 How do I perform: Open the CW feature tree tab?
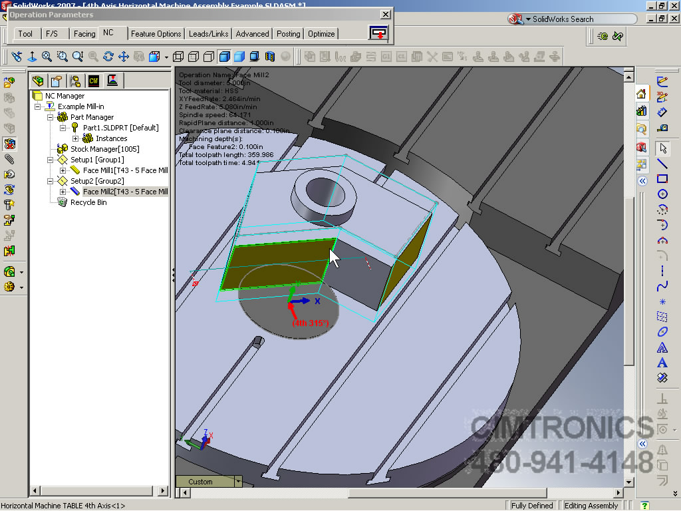(94, 81)
